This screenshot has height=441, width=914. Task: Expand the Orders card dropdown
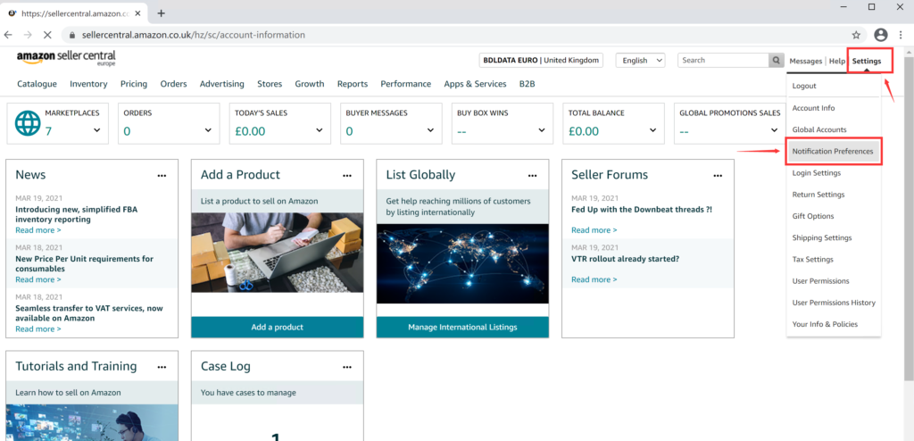pos(208,130)
